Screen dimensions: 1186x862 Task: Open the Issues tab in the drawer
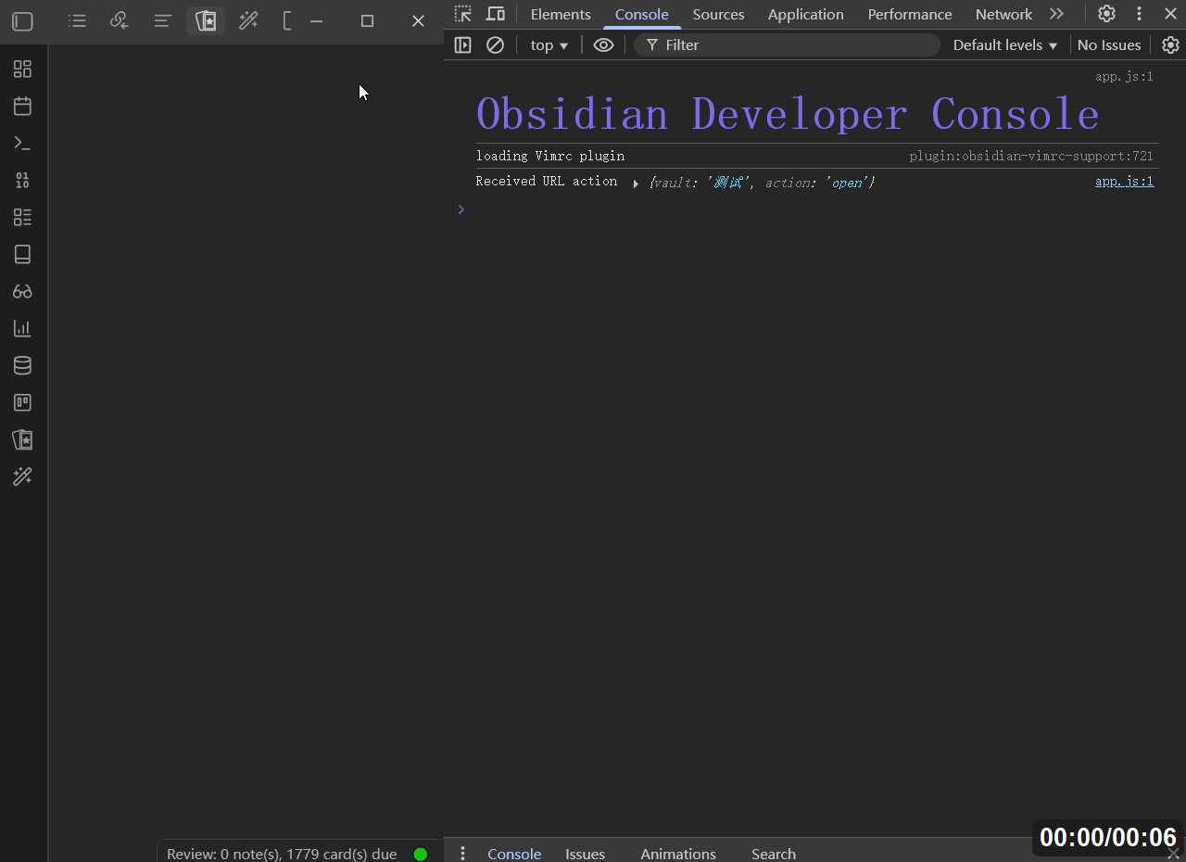point(585,854)
